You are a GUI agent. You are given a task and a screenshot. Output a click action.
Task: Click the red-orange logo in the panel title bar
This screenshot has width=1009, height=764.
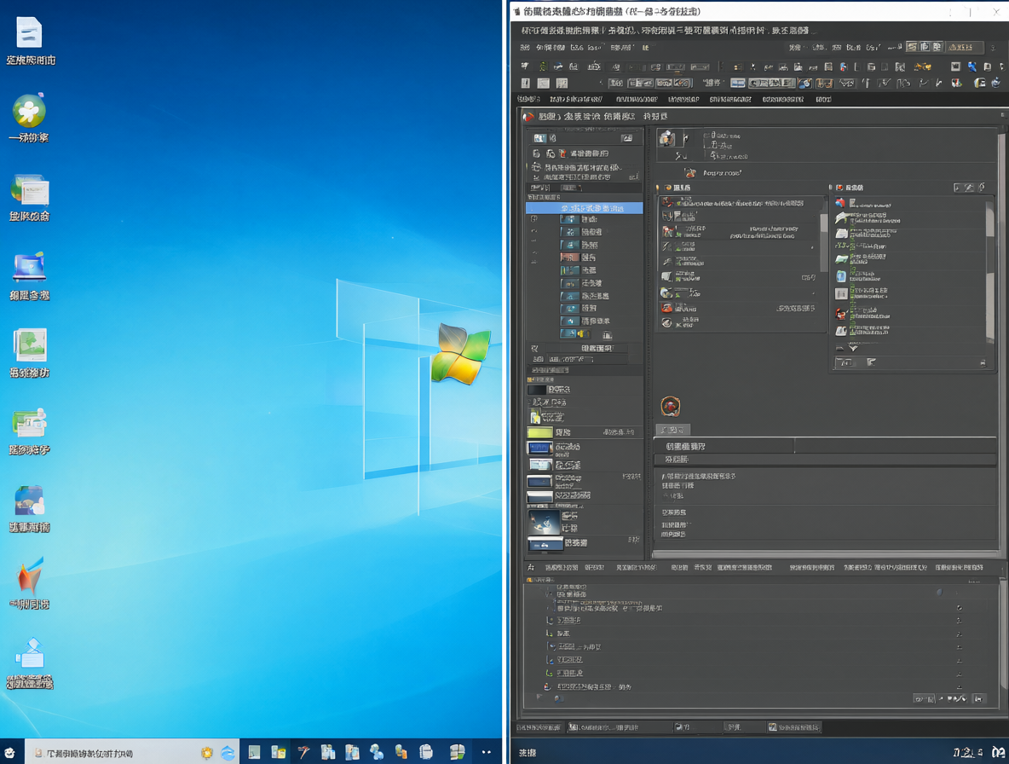pos(529,117)
